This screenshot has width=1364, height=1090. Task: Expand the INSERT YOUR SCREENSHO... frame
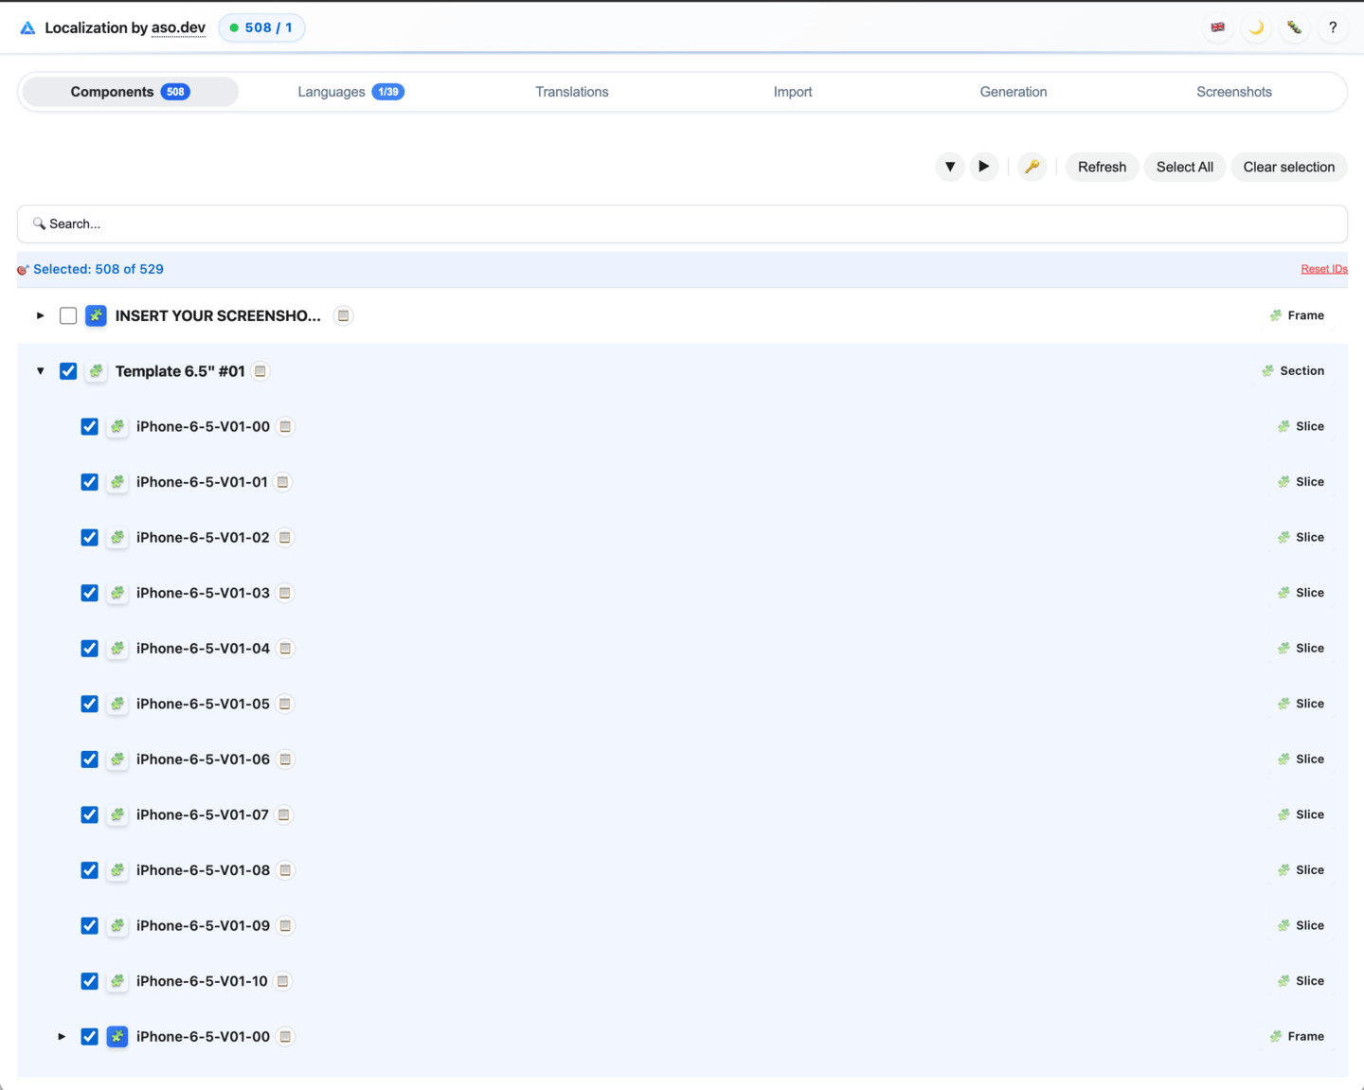[40, 315]
